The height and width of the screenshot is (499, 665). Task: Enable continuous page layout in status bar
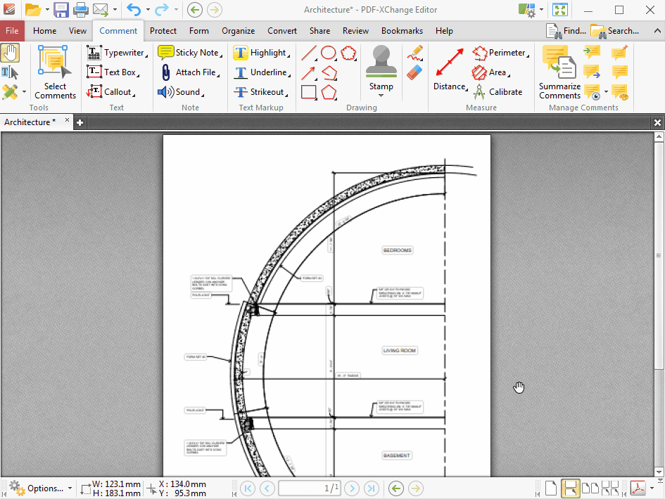570,488
